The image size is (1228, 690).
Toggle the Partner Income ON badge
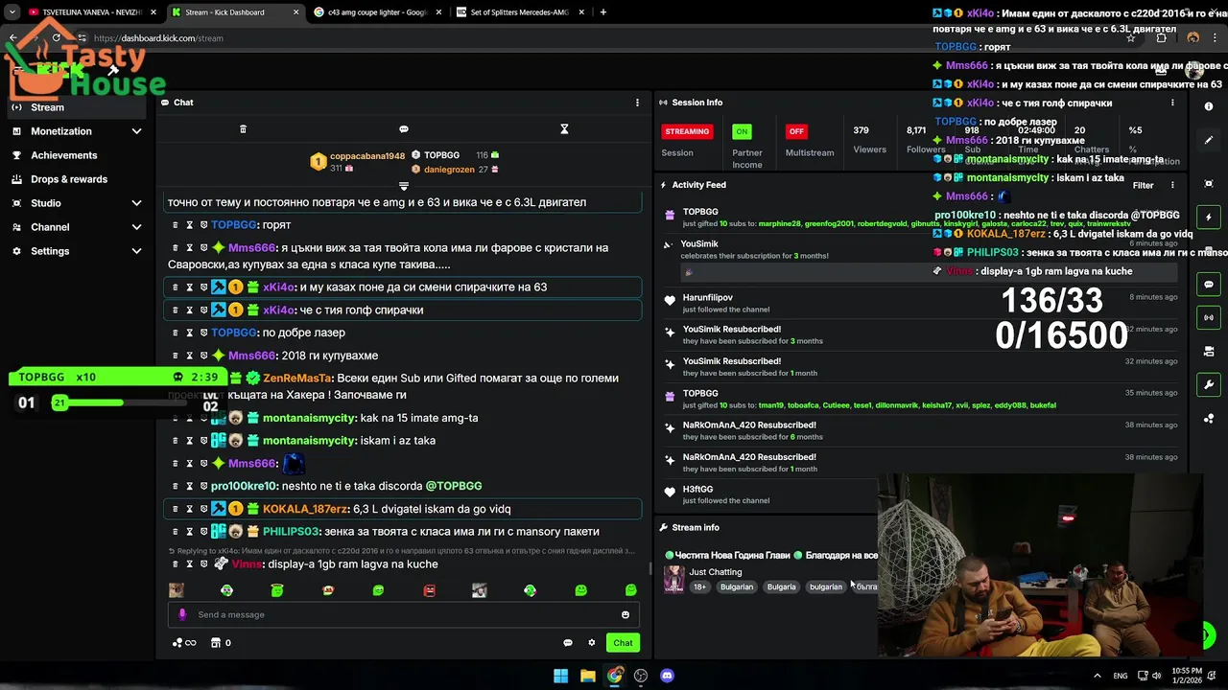[742, 131]
